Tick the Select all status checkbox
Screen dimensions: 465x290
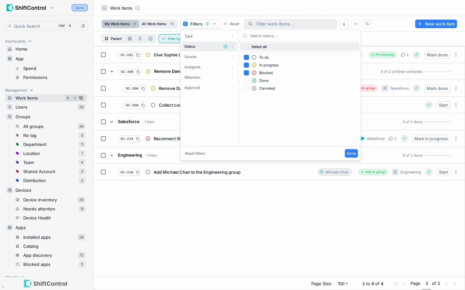(246, 47)
